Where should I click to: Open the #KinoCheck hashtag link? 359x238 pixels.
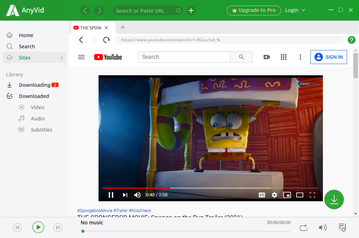(x=140, y=211)
